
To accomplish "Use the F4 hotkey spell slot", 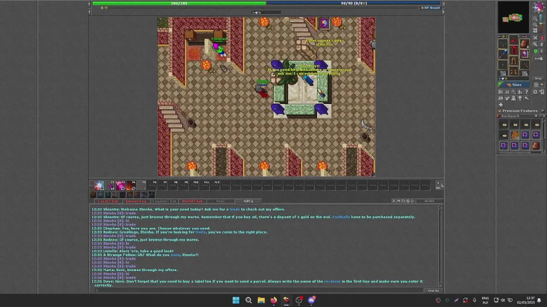I will (132, 185).
